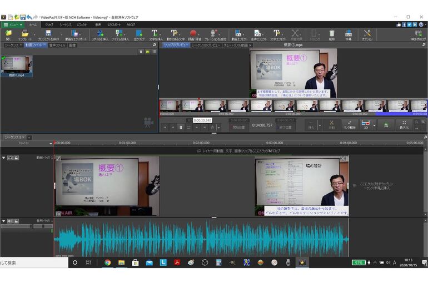
Task: Switch to the エフェクト ribbon tab
Action: pos(81,25)
